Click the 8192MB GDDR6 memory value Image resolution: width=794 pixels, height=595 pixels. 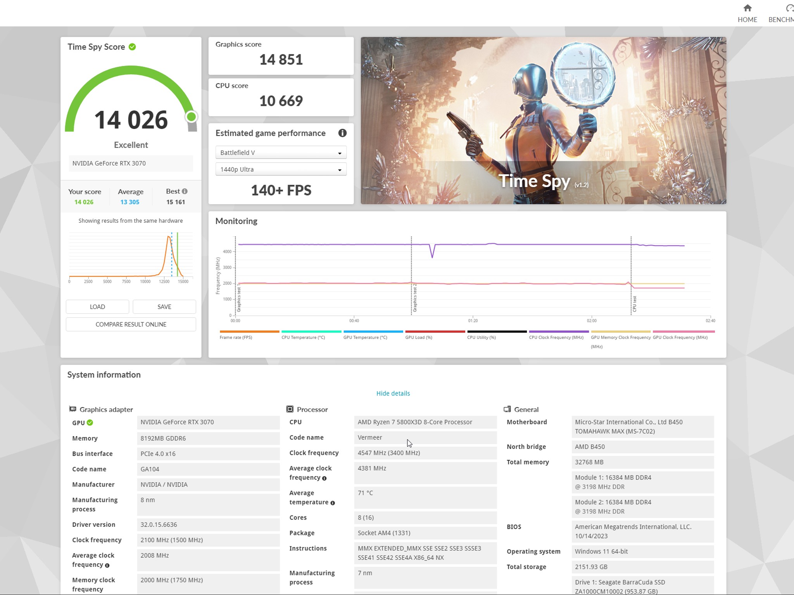[208, 438]
